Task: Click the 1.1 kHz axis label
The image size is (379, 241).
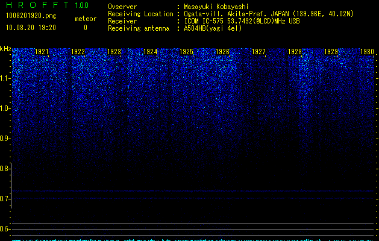Action: (x=5, y=78)
